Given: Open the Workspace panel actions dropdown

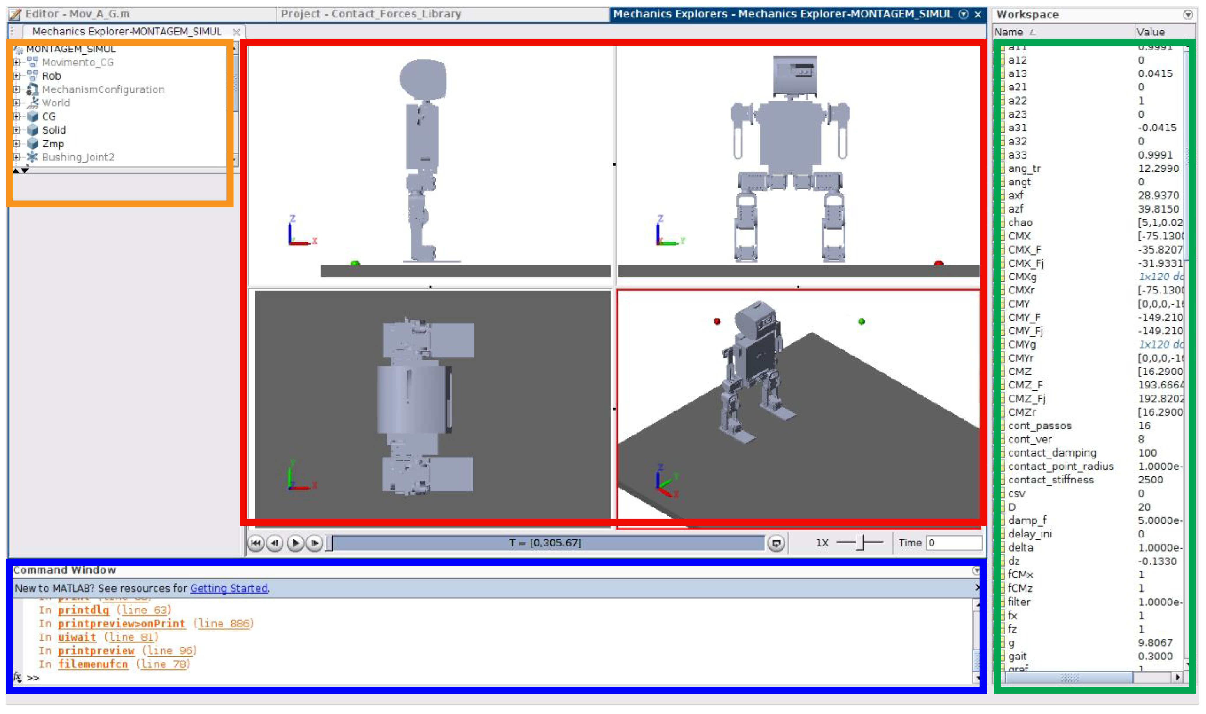Looking at the screenshot, I should 1188,15.
